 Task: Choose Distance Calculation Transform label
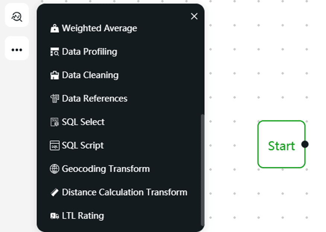pyautogui.click(x=124, y=193)
